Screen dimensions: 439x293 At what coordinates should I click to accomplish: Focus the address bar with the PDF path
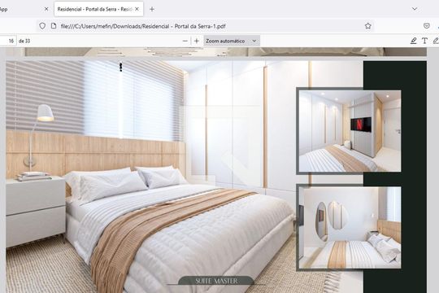click(x=206, y=26)
